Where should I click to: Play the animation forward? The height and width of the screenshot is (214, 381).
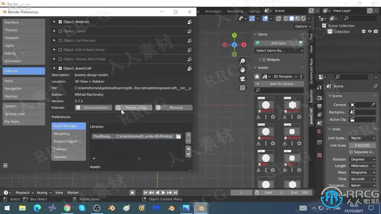[x=163, y=193]
